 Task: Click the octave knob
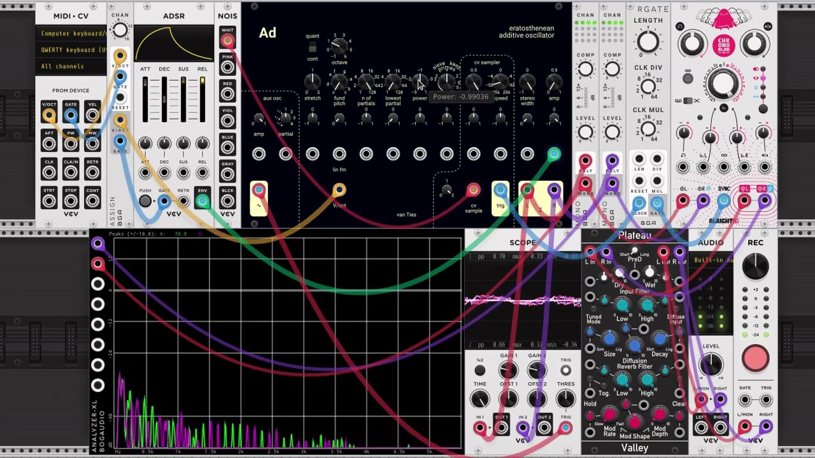pyautogui.click(x=339, y=46)
